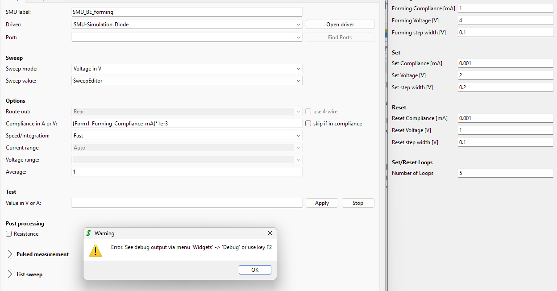
Task: Enable the Resistance post processing checkbox
Action: point(9,234)
